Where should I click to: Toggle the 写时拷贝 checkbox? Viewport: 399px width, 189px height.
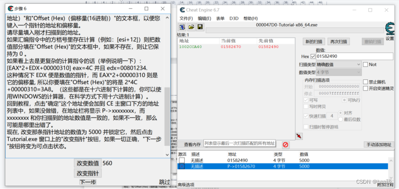point(306,106)
